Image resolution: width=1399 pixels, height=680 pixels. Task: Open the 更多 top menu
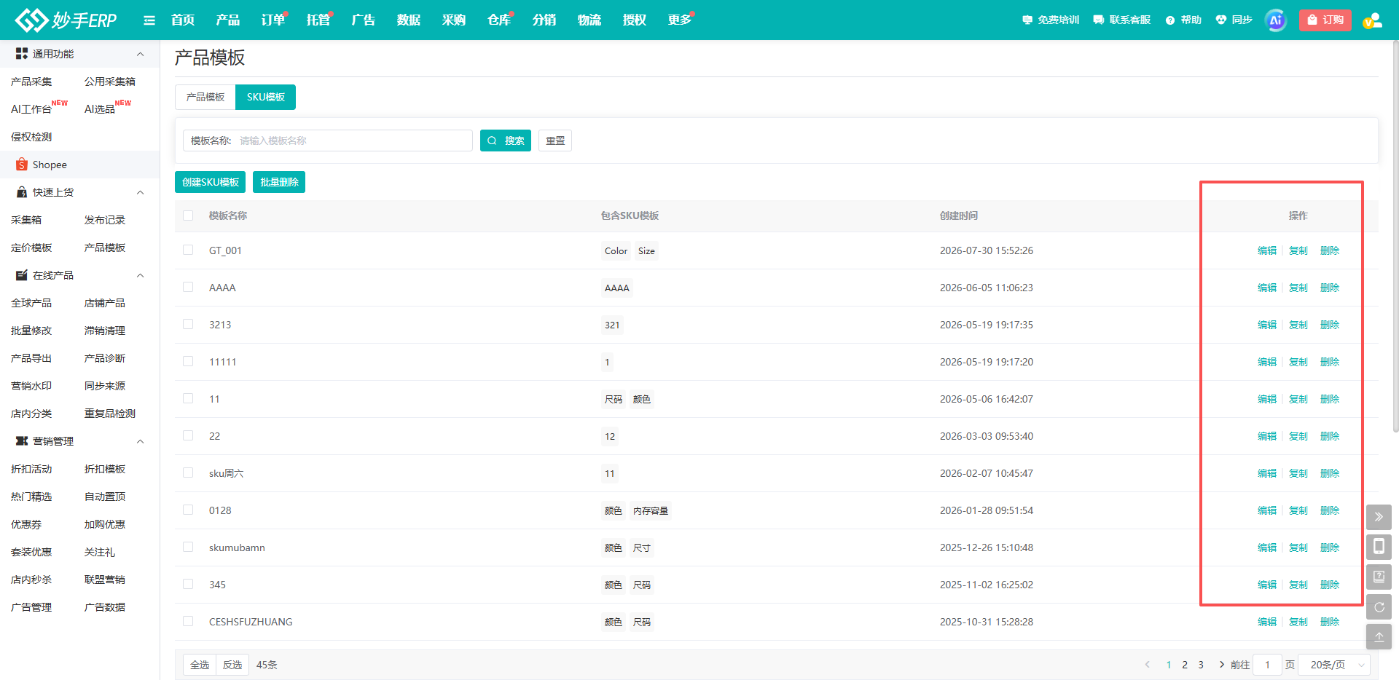click(x=679, y=20)
